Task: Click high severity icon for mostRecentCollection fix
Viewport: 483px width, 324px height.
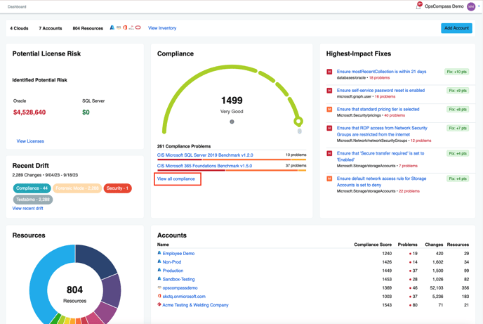Action: [x=329, y=72]
